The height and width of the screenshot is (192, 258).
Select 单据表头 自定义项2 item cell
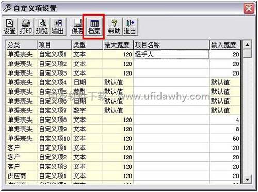(54, 64)
